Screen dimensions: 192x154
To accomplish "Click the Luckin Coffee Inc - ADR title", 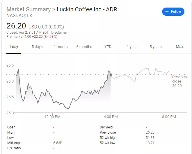I will [87, 9].
